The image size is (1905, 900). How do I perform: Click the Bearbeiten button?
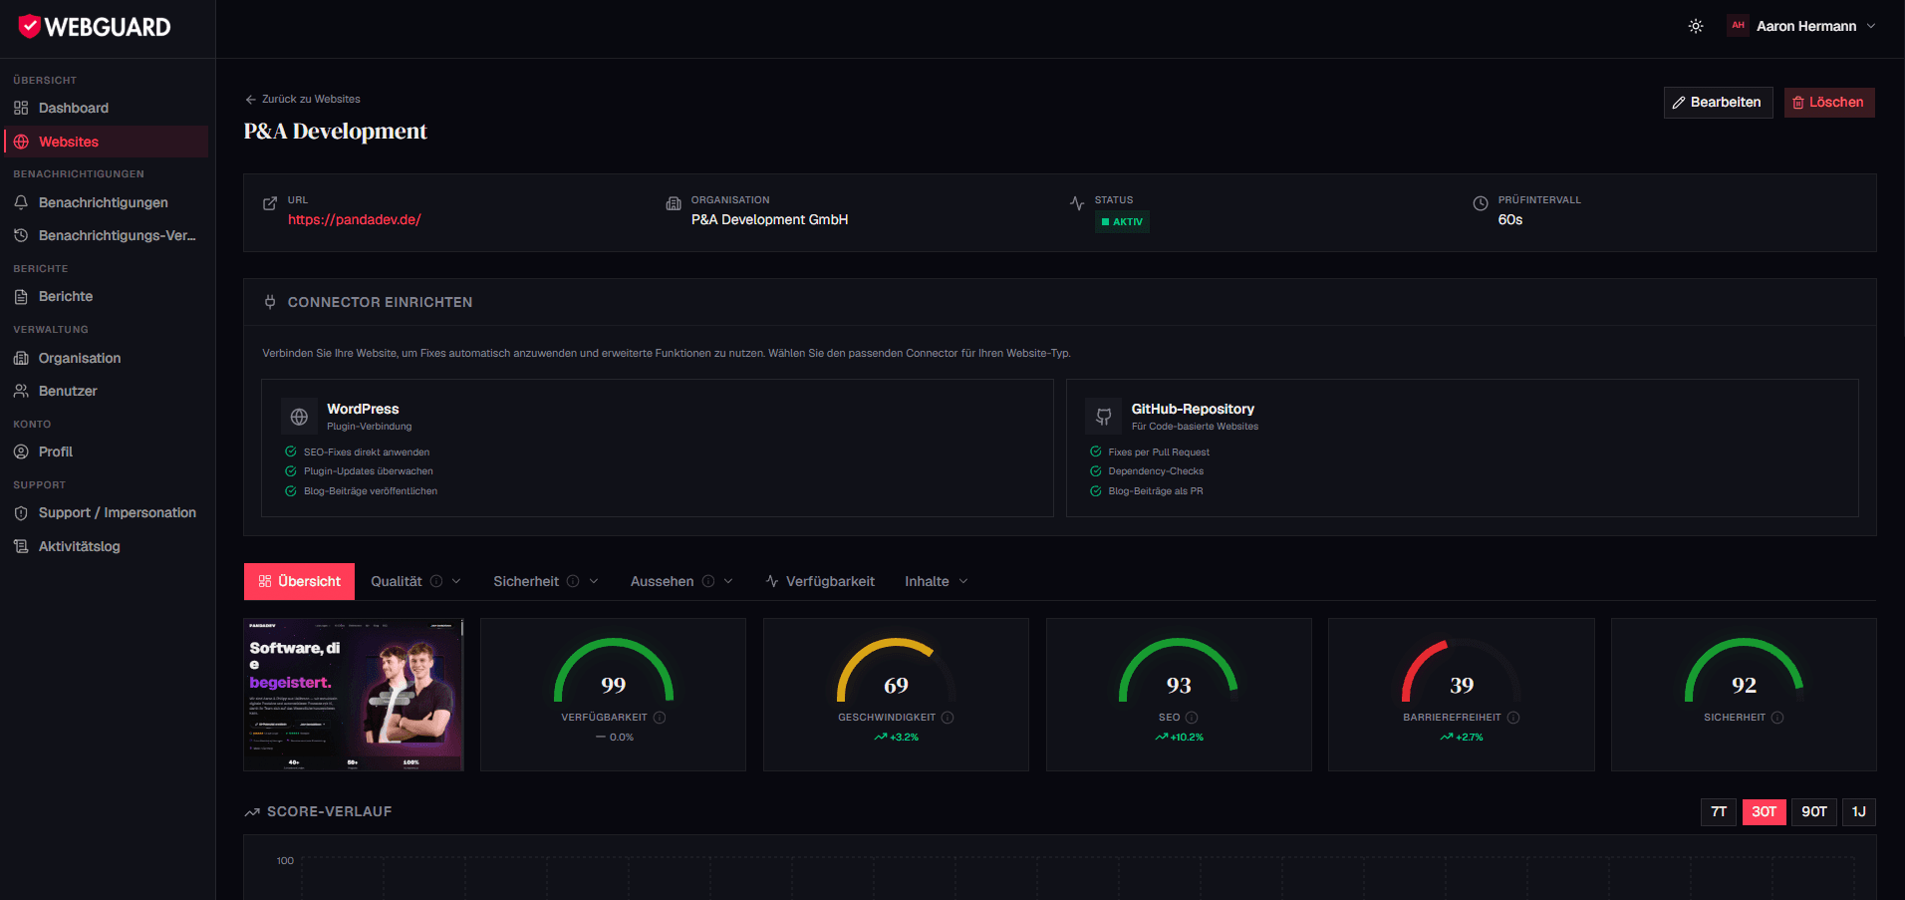click(x=1718, y=103)
